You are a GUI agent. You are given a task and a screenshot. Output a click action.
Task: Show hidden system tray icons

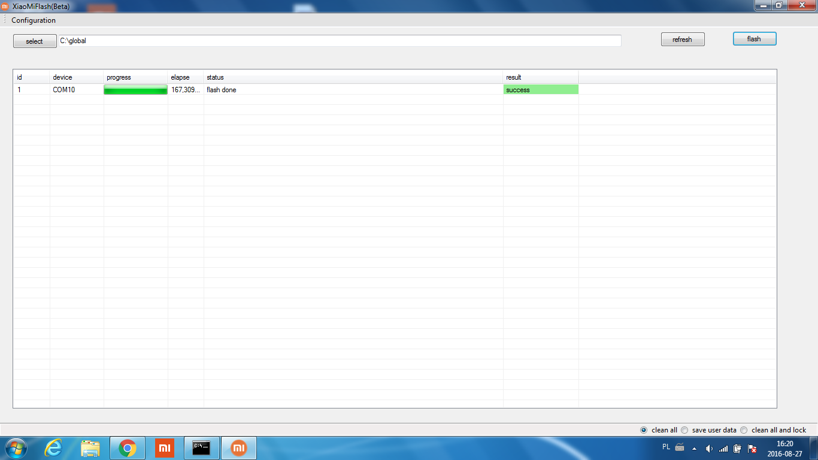coord(694,448)
